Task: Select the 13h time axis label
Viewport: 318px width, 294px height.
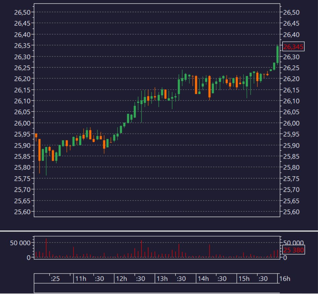Action: pos(162,279)
